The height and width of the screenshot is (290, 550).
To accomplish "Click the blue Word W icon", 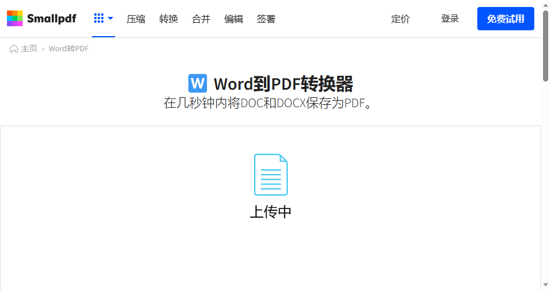I will click(x=198, y=83).
